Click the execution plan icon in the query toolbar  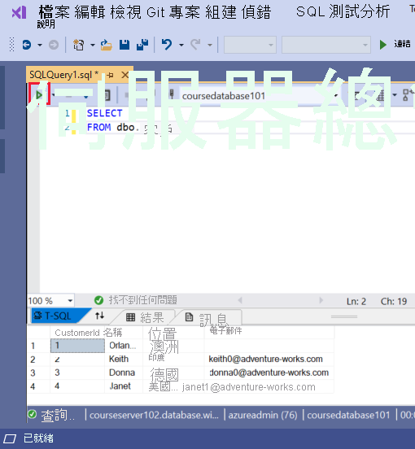[408, 95]
